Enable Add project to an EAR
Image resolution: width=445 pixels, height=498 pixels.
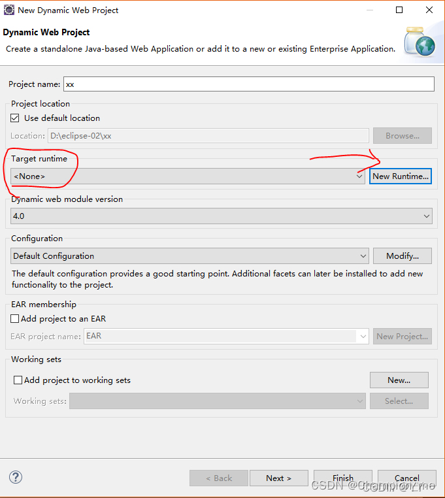click(x=14, y=318)
